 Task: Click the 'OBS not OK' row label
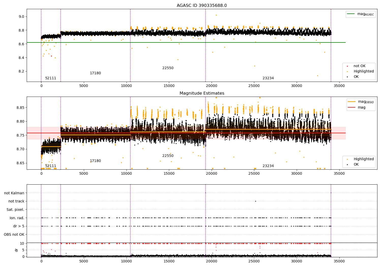coord(14,235)
